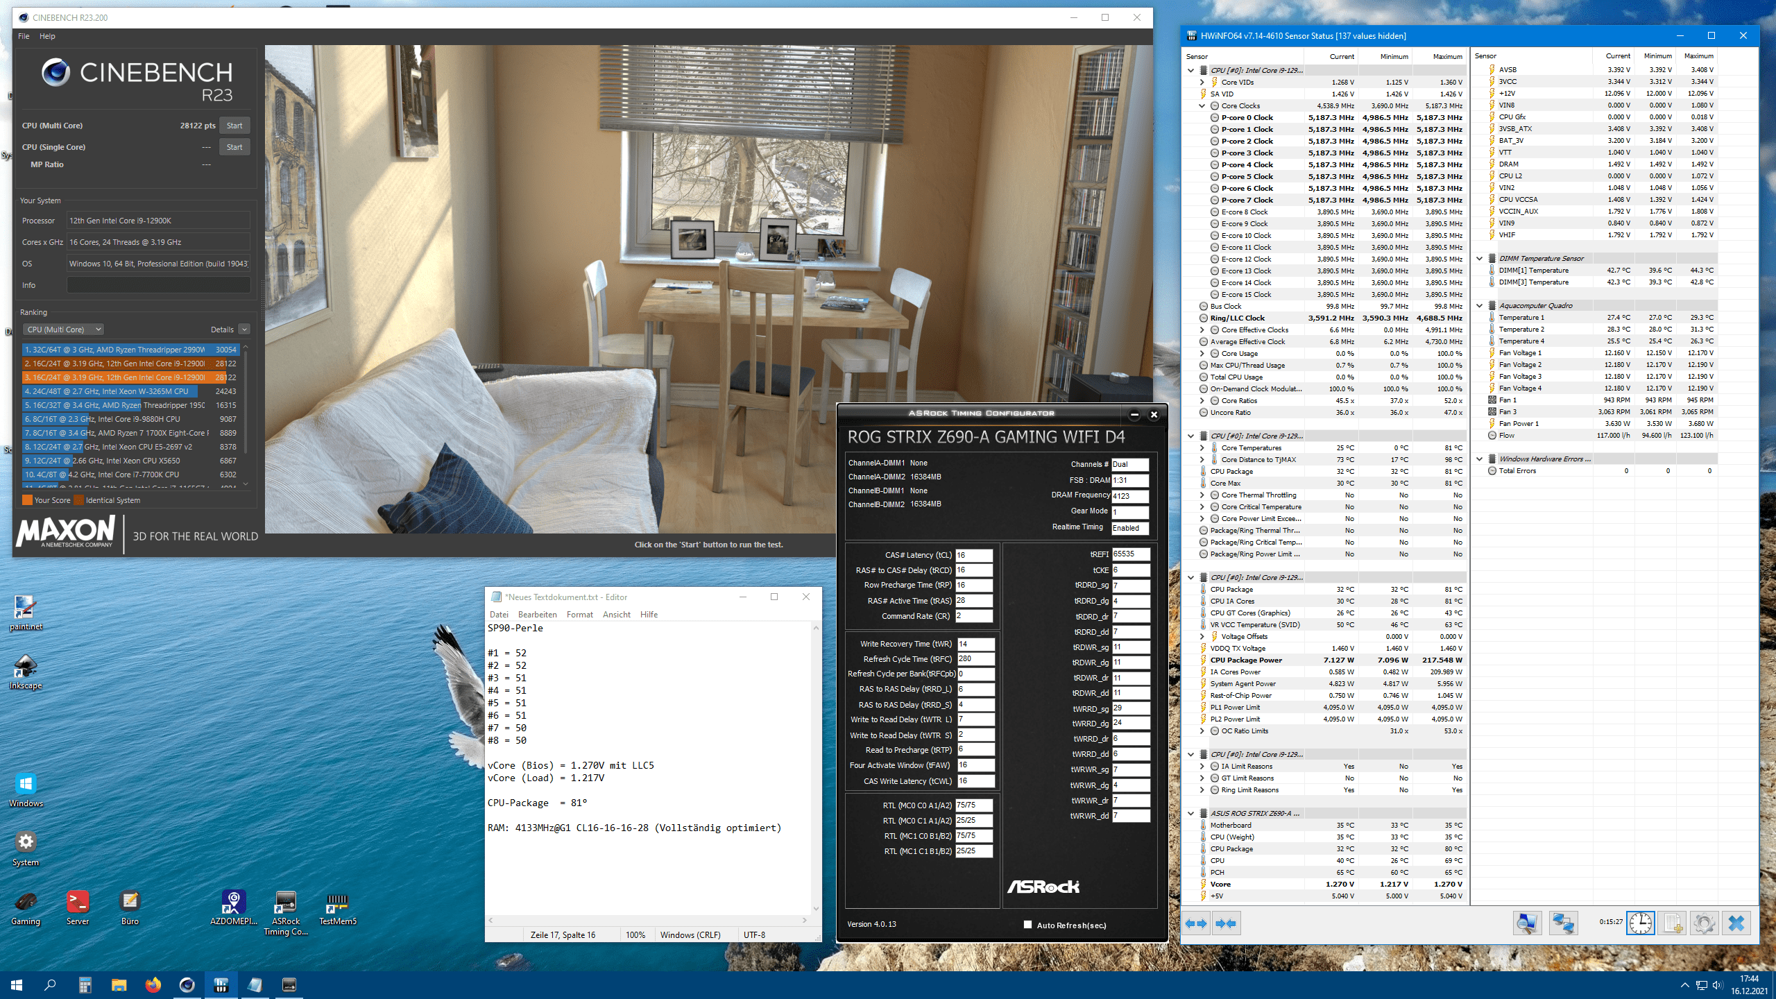Viewport: 1776px width, 999px height.
Task: Click the tREFI value field 65535
Action: [1131, 554]
